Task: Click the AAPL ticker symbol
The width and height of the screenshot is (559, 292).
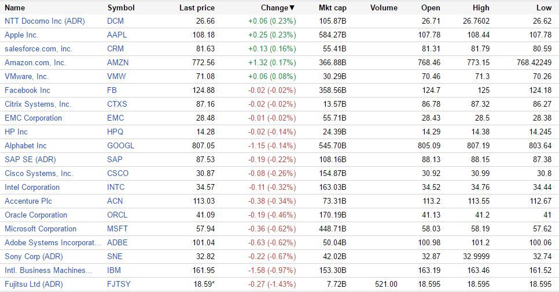Action: click(117, 35)
